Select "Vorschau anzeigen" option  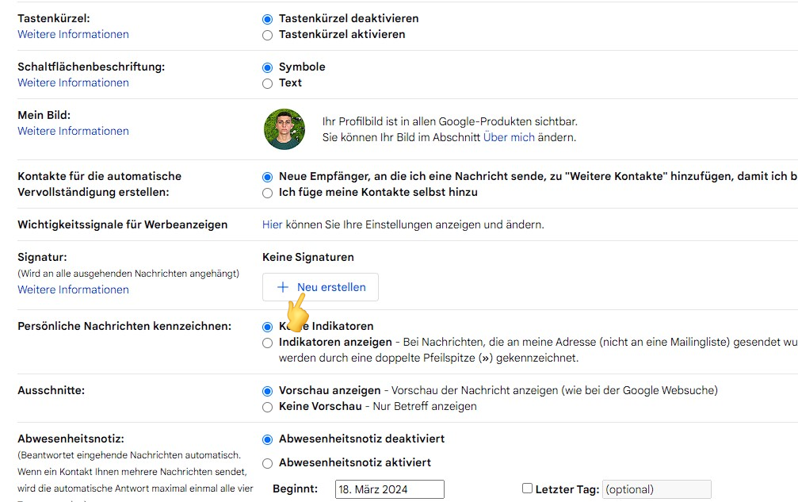[x=267, y=390]
